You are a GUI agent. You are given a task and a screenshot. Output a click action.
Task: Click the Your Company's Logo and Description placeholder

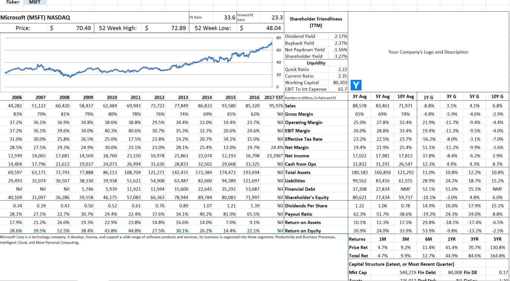click(x=428, y=52)
